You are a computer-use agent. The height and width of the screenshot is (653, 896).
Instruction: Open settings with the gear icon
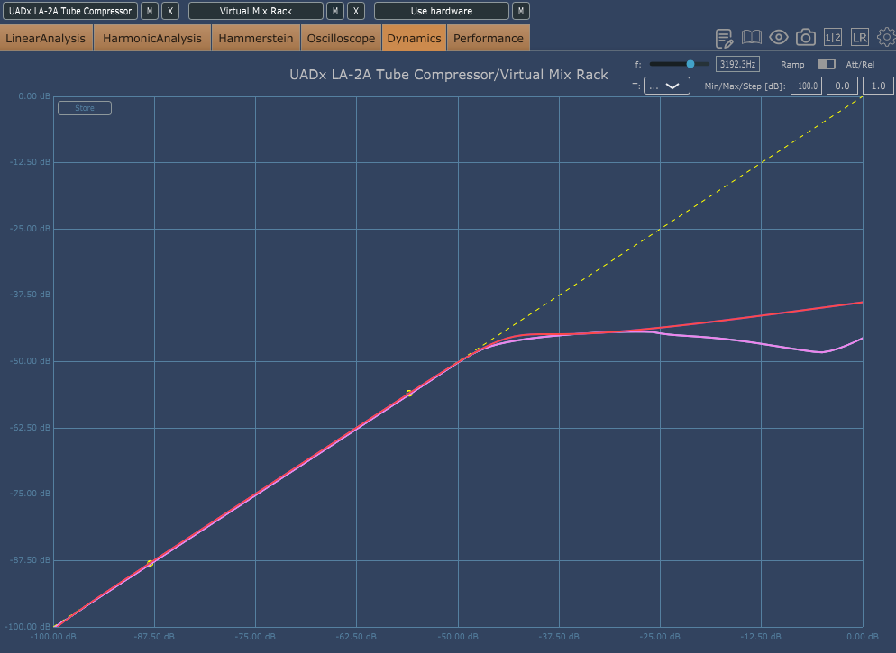885,38
